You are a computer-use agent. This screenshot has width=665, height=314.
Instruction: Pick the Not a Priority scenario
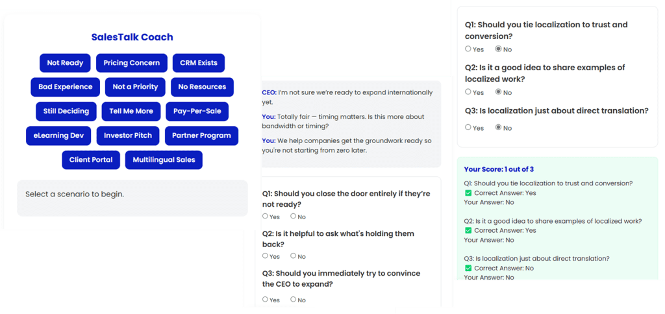(x=135, y=87)
